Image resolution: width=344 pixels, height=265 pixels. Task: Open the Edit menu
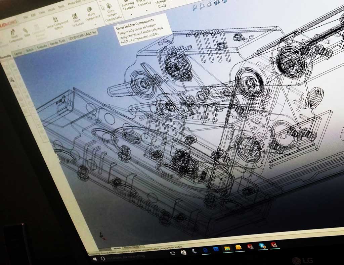click(33, 15)
